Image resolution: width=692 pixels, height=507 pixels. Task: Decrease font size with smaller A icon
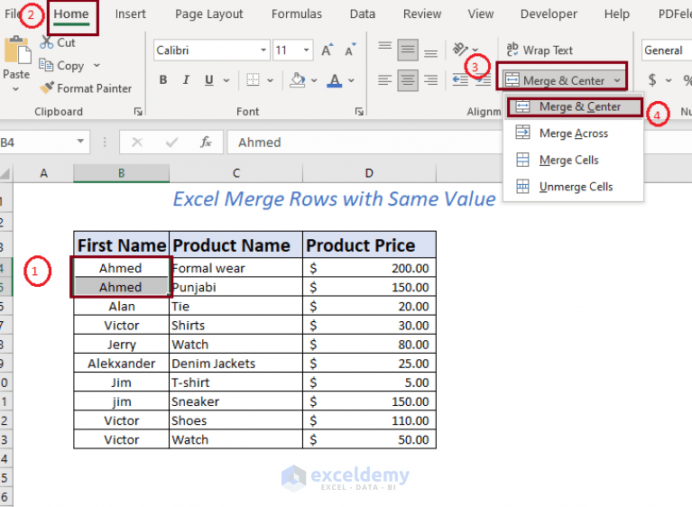[x=350, y=51]
